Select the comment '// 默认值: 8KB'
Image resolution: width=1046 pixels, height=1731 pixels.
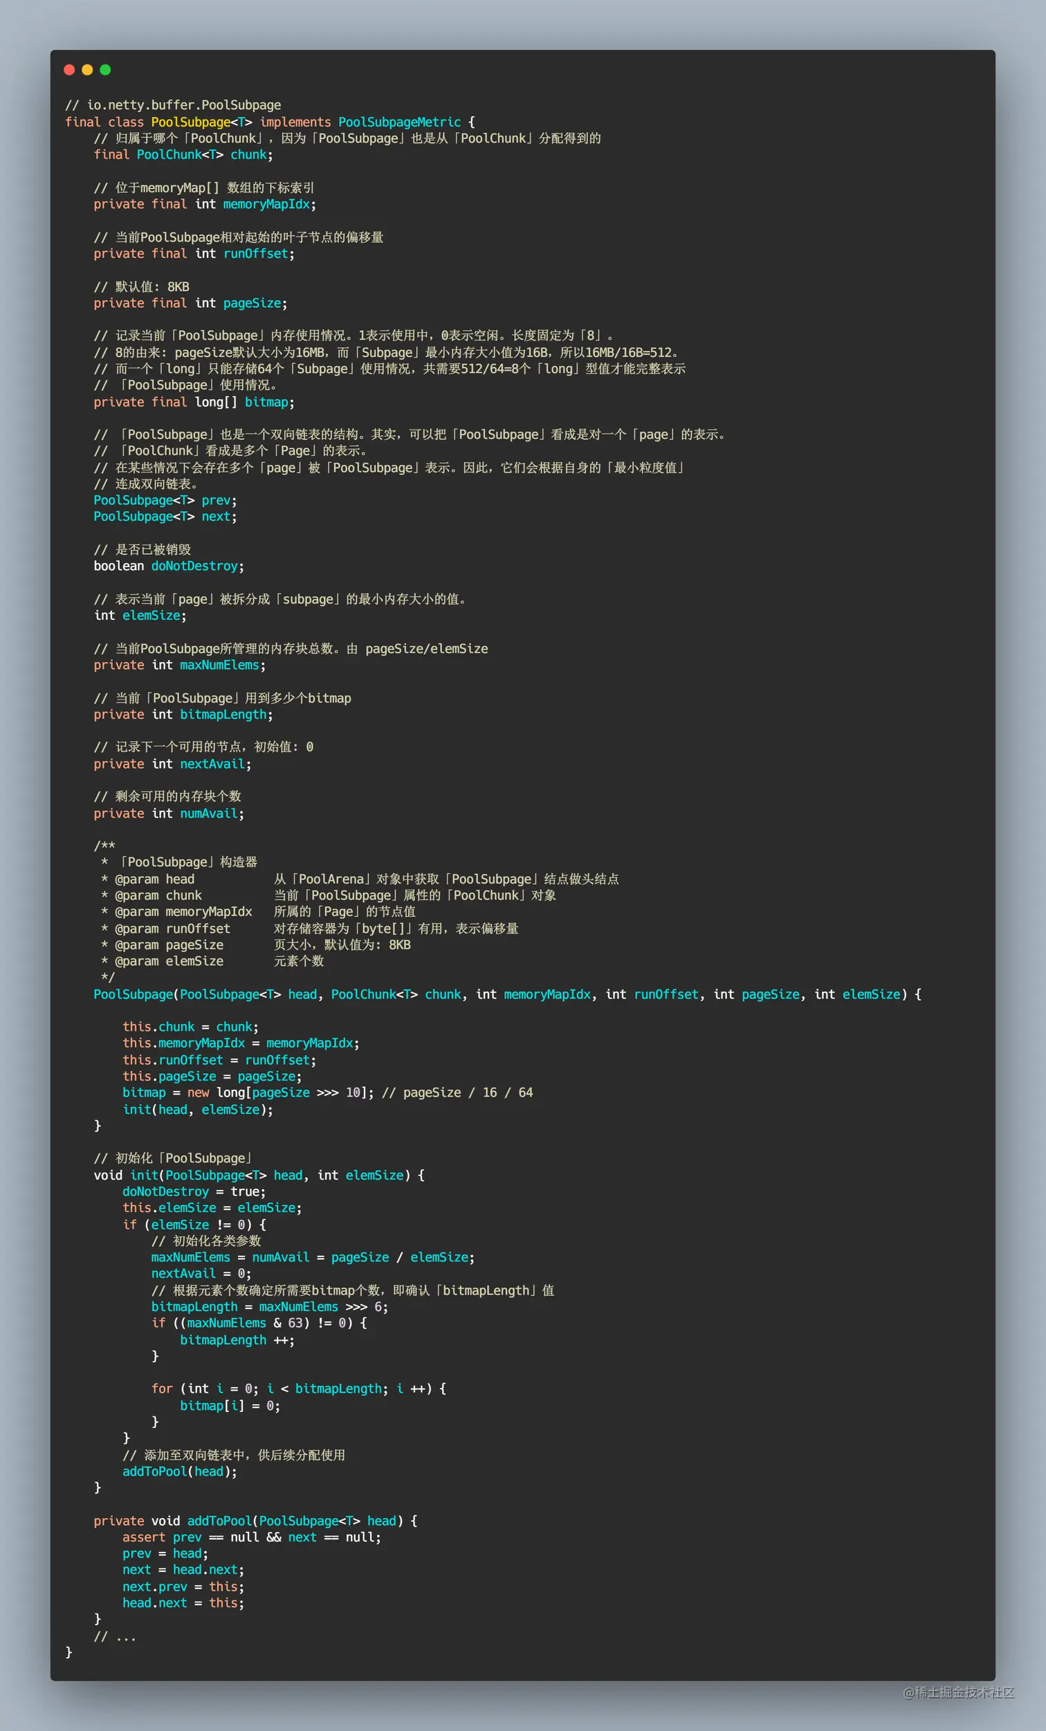click(x=142, y=286)
